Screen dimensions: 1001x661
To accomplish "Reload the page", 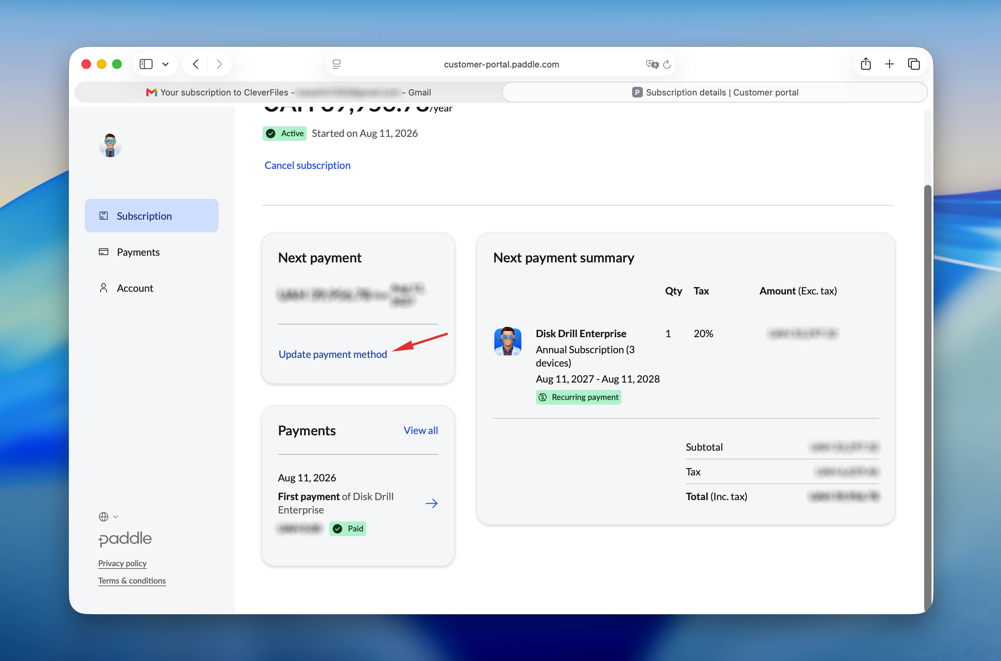I will [x=667, y=64].
